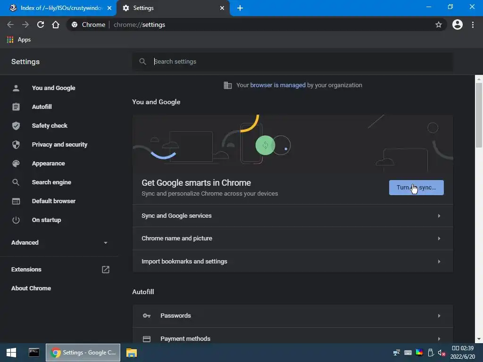Click the Extensions external link icon
Image resolution: width=483 pixels, height=362 pixels.
(106, 270)
